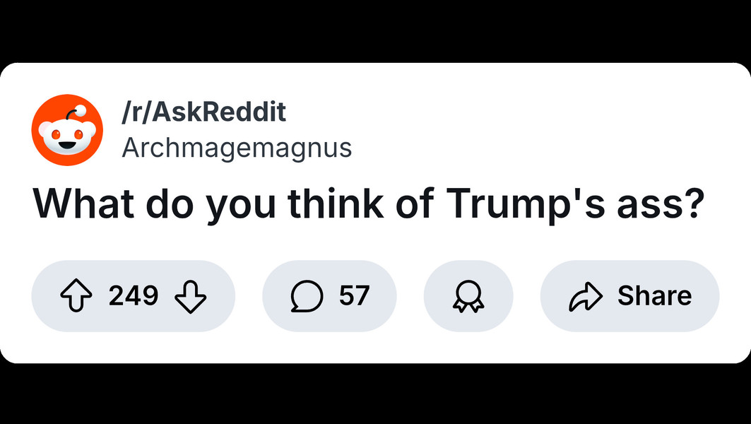The image size is (751, 424).
Task: Click the 249 vote score
Action: tap(134, 296)
